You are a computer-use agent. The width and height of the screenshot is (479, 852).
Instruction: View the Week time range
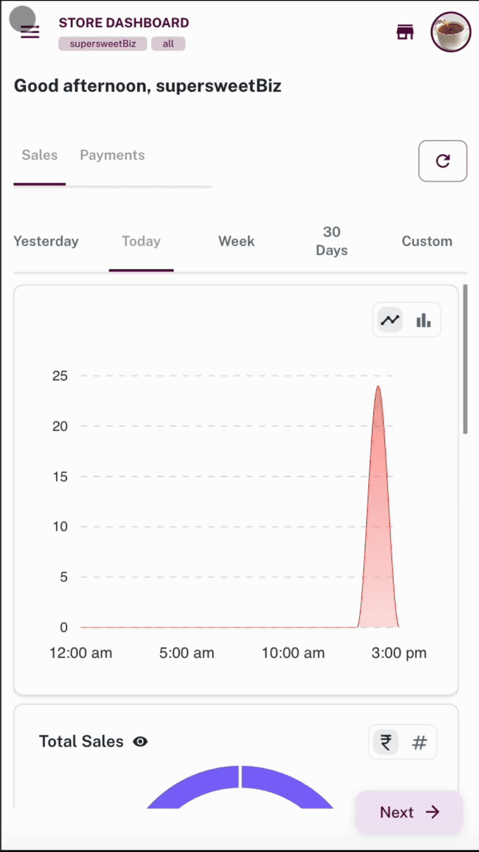[x=237, y=241]
